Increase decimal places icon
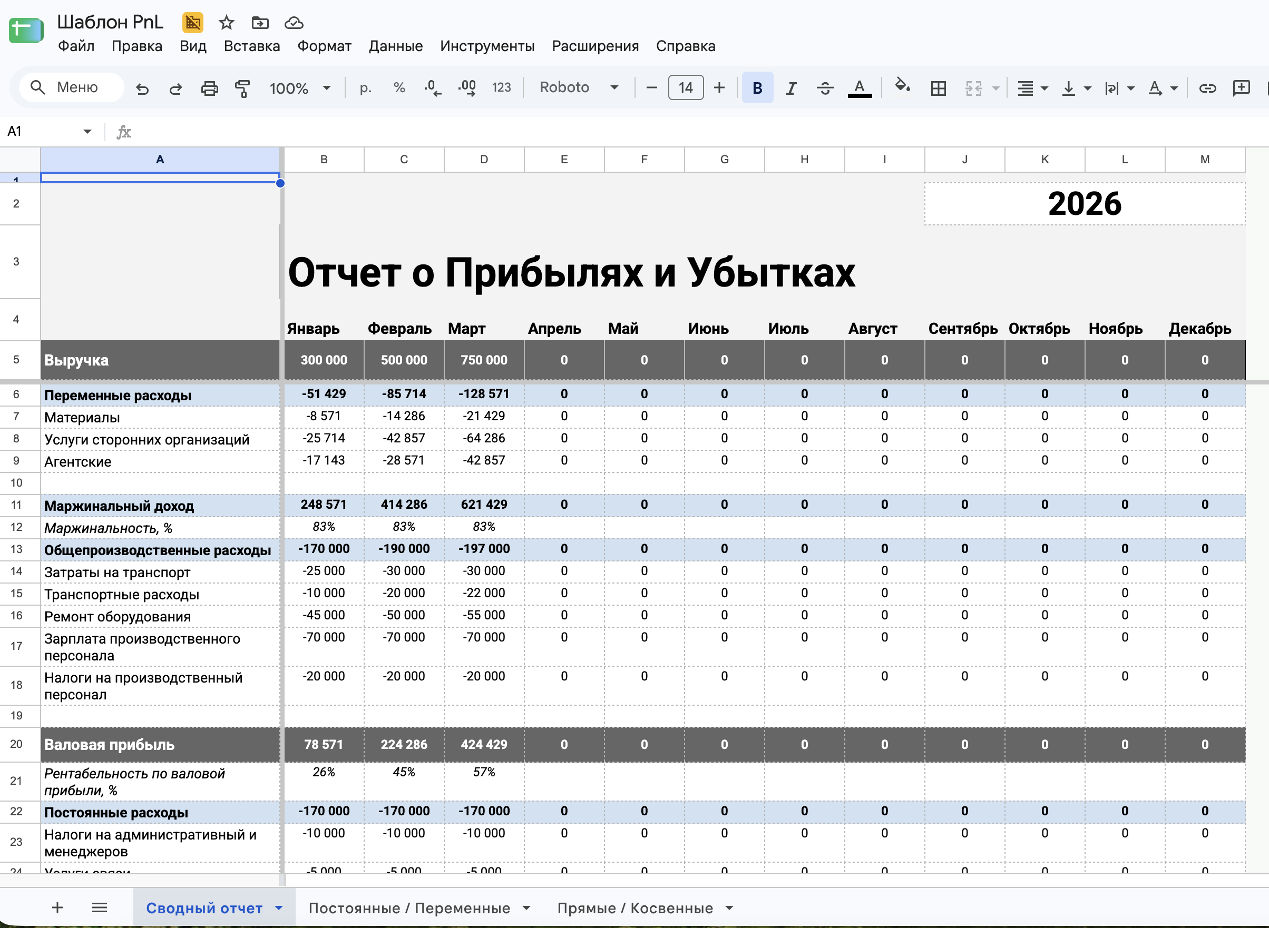 [467, 87]
